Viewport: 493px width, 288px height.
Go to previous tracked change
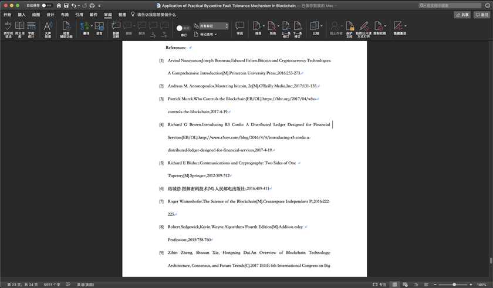(286, 29)
